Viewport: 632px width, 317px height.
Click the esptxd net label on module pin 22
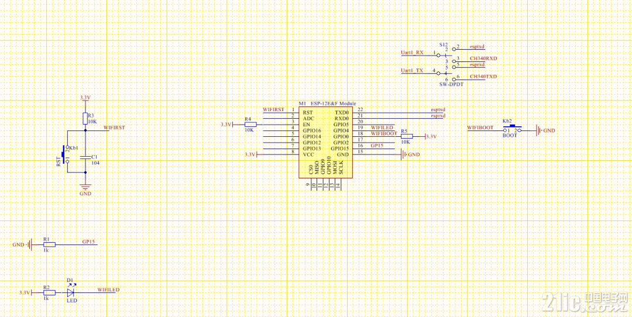tap(438, 109)
